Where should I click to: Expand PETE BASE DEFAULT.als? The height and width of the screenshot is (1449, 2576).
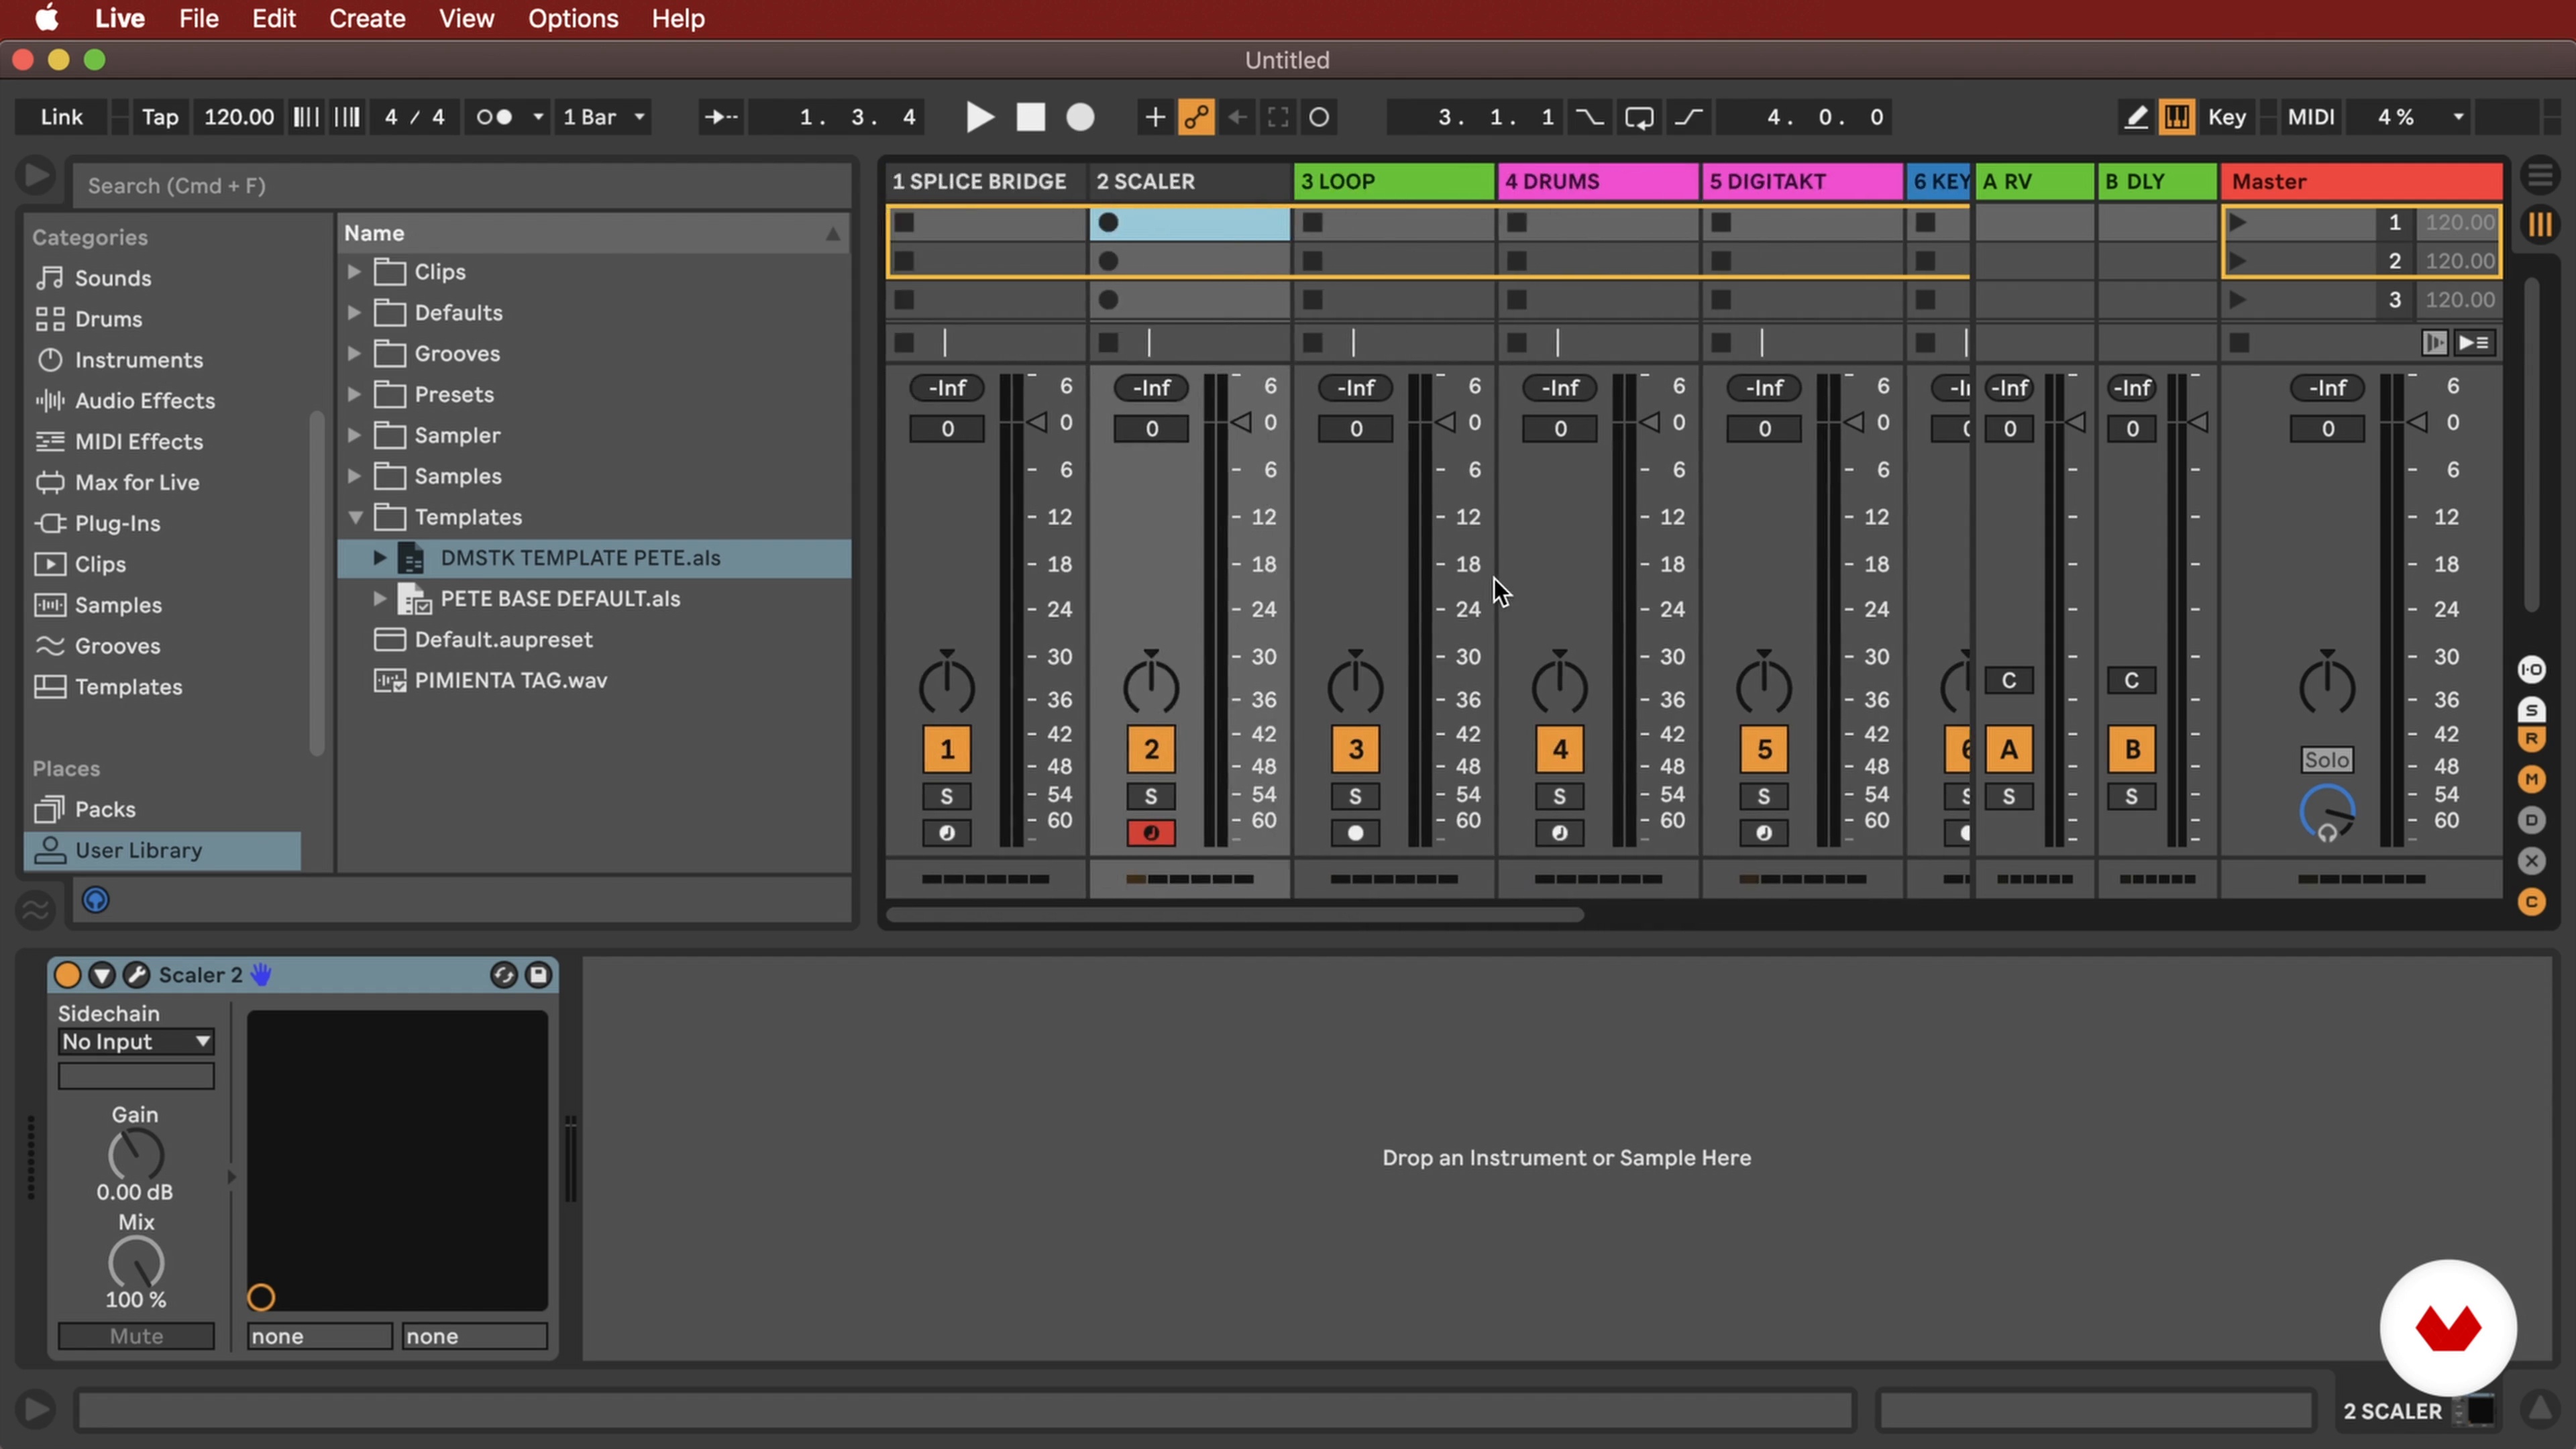[380, 599]
